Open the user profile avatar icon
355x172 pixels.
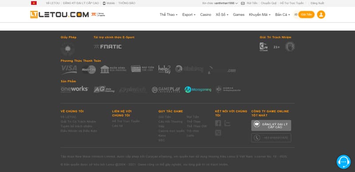pos(321,15)
